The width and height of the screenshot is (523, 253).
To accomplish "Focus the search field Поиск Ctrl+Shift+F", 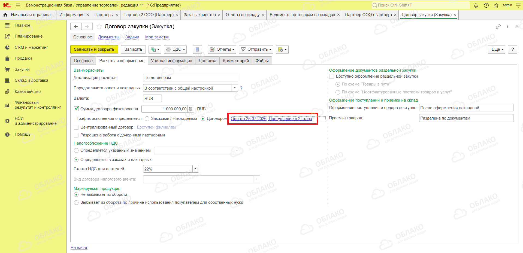I will pyautogui.click(x=421, y=5).
